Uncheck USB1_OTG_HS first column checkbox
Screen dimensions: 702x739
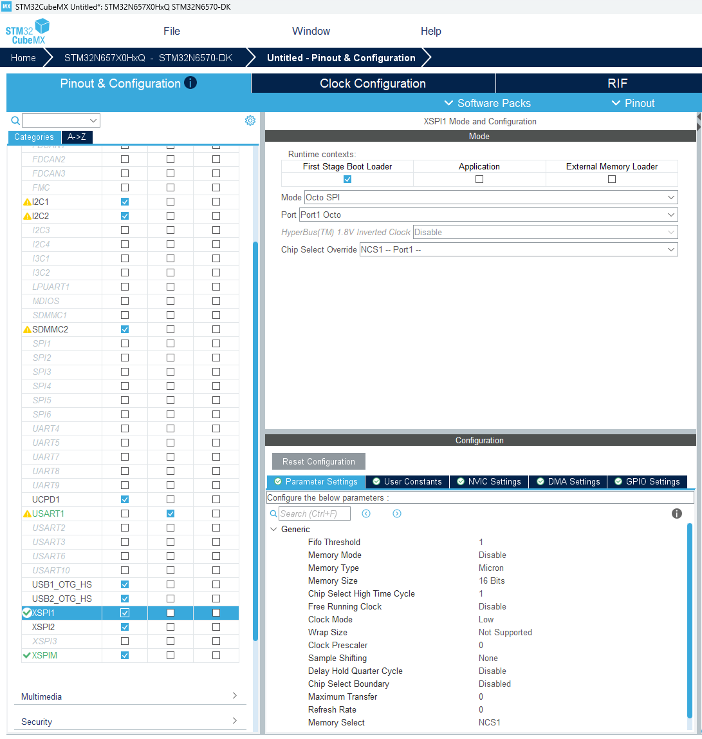(125, 584)
